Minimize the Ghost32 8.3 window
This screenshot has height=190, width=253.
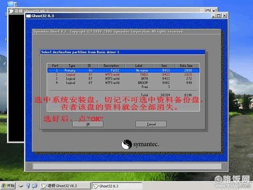click(213, 16)
